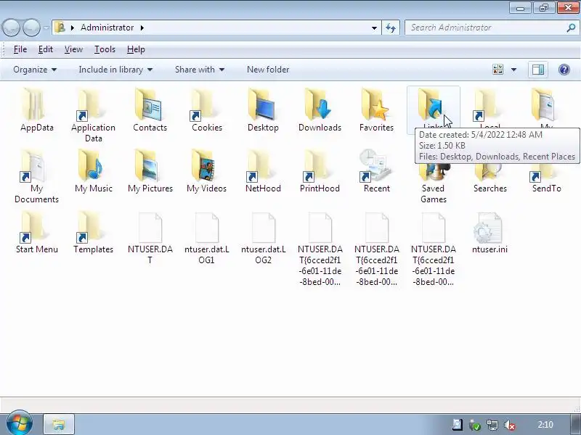Viewport: 581px width, 435px height.
Task: Open the Desktop folder icon
Action: pos(263,105)
